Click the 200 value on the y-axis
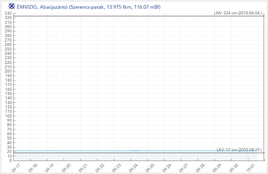The image size is (268, 174). [x=9, y=71]
